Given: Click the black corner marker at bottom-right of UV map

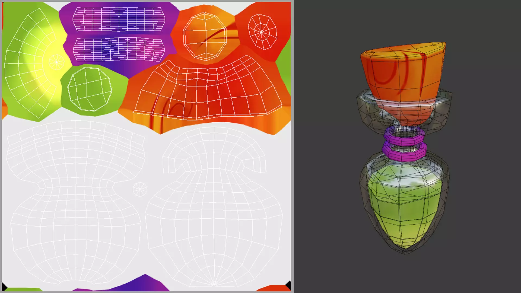Looking at the screenshot, I should coord(288,285).
